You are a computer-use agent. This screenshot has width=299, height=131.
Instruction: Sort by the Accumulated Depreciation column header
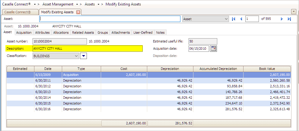coord(218,69)
